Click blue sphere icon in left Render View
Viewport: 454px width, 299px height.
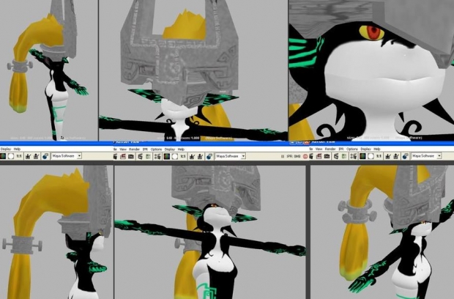point(45,156)
